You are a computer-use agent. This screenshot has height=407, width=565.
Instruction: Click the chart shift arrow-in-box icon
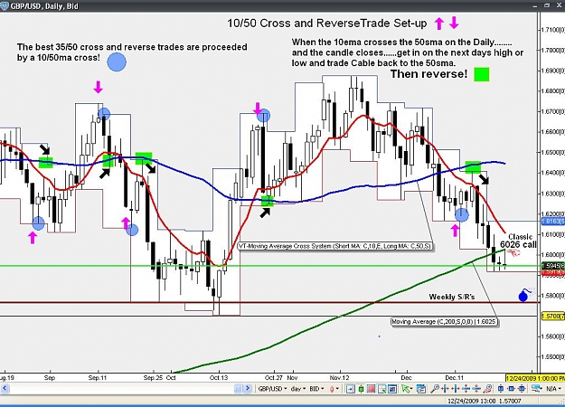click(x=350, y=389)
